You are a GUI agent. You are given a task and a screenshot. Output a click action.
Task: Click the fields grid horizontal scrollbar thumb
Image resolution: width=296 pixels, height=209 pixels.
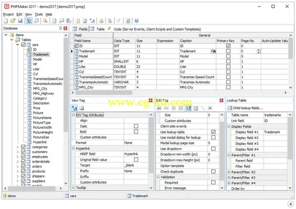point(103,93)
